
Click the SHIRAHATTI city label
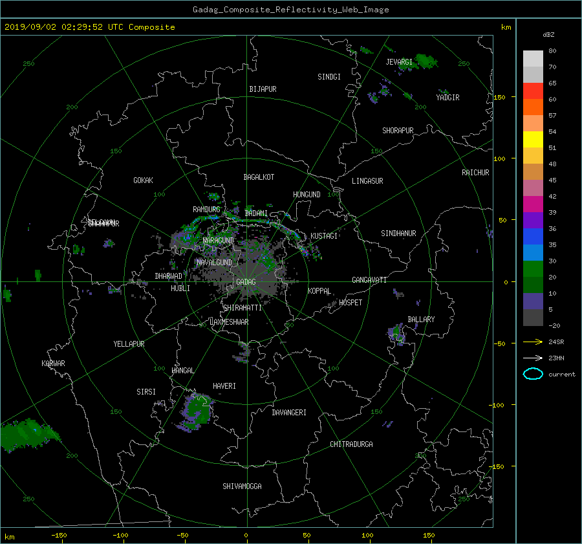coord(242,308)
